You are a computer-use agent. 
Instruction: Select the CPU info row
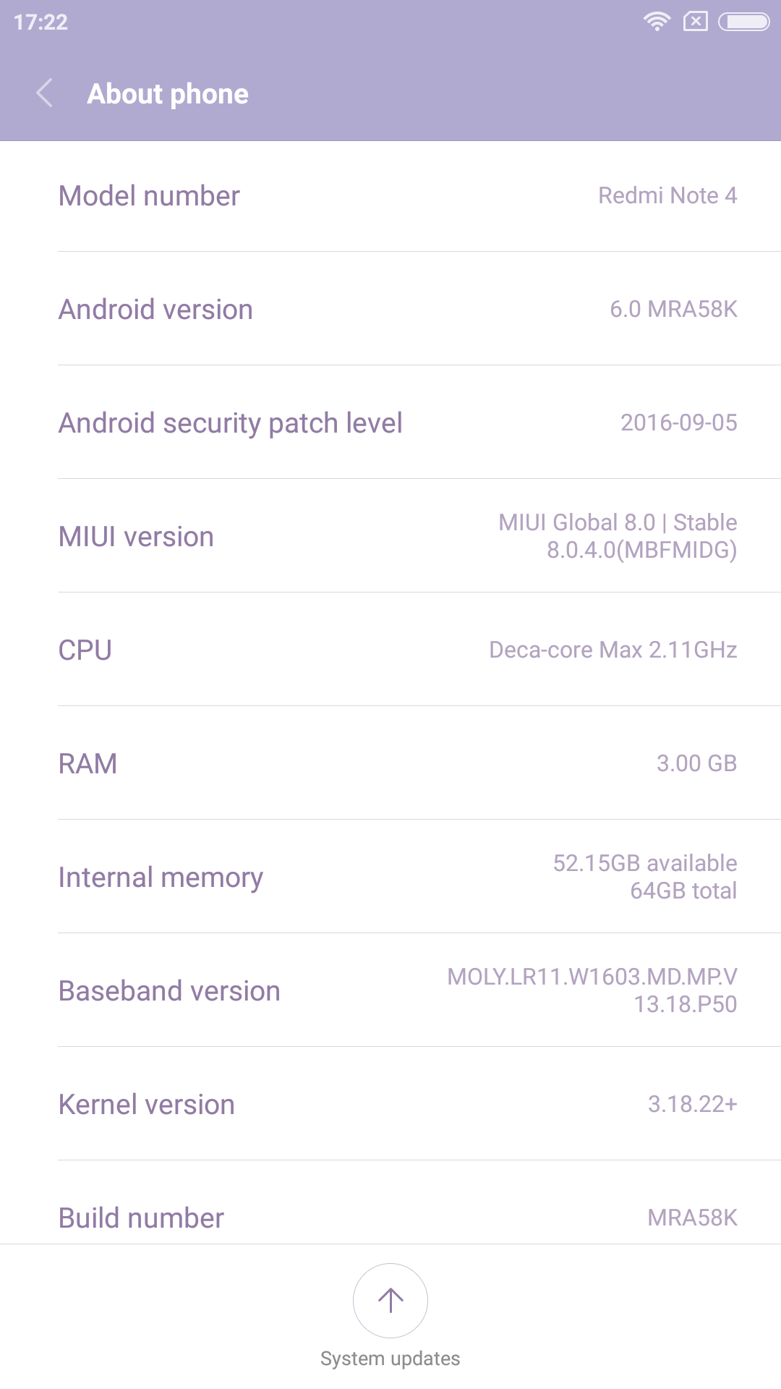coord(390,650)
